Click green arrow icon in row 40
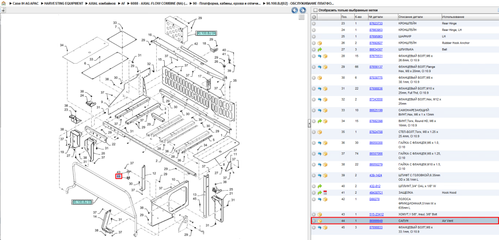Image resolution: width=499 pixels, height=240 pixels. coord(320,186)
